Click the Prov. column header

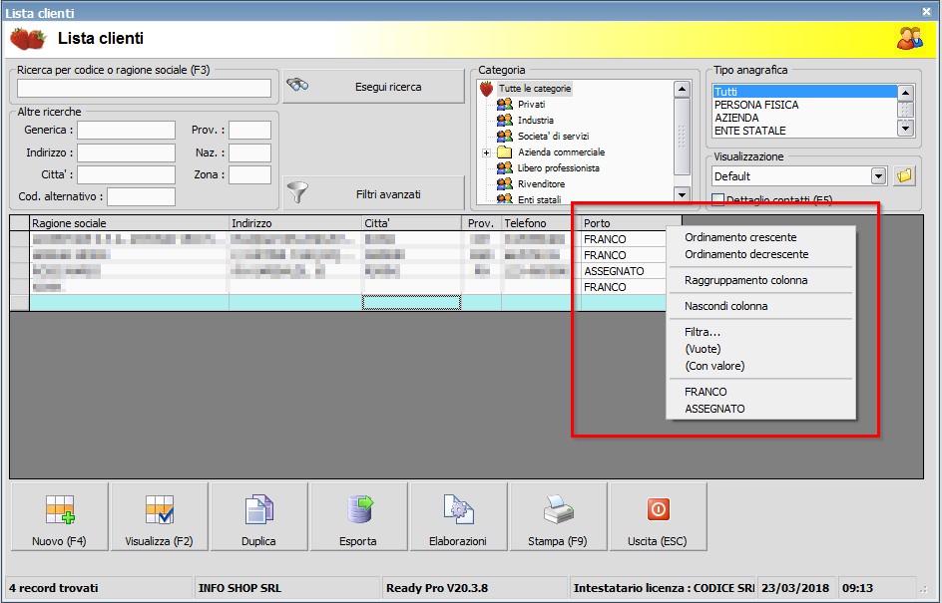(481, 223)
